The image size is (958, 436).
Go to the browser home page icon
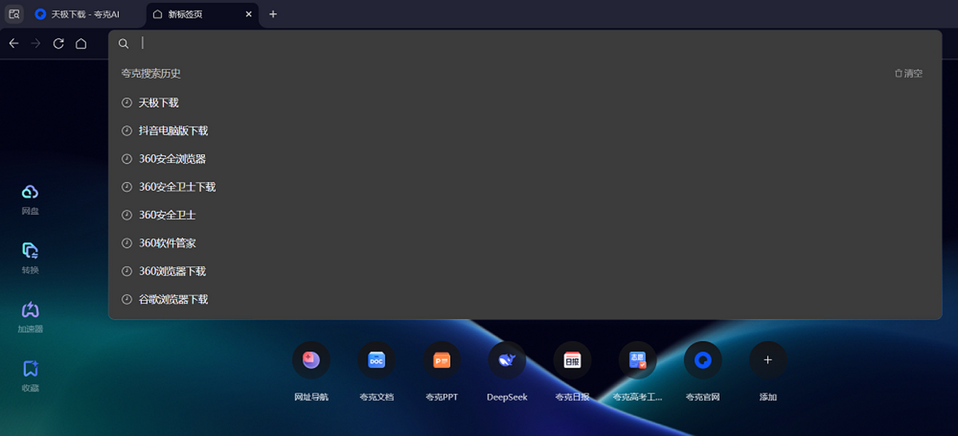(x=81, y=43)
